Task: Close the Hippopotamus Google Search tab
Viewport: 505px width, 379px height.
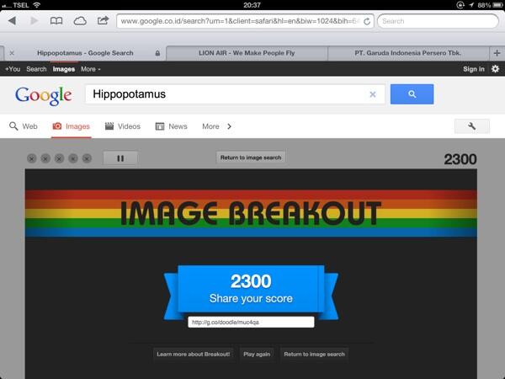Action: pos(12,53)
